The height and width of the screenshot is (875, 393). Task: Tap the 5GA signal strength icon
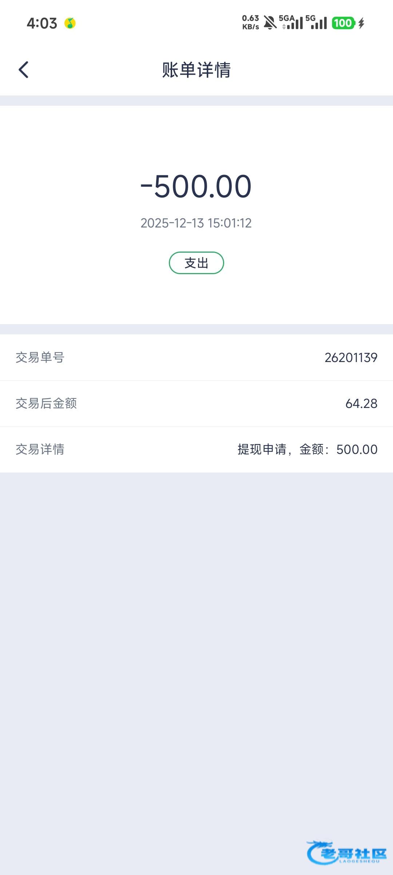[291, 23]
